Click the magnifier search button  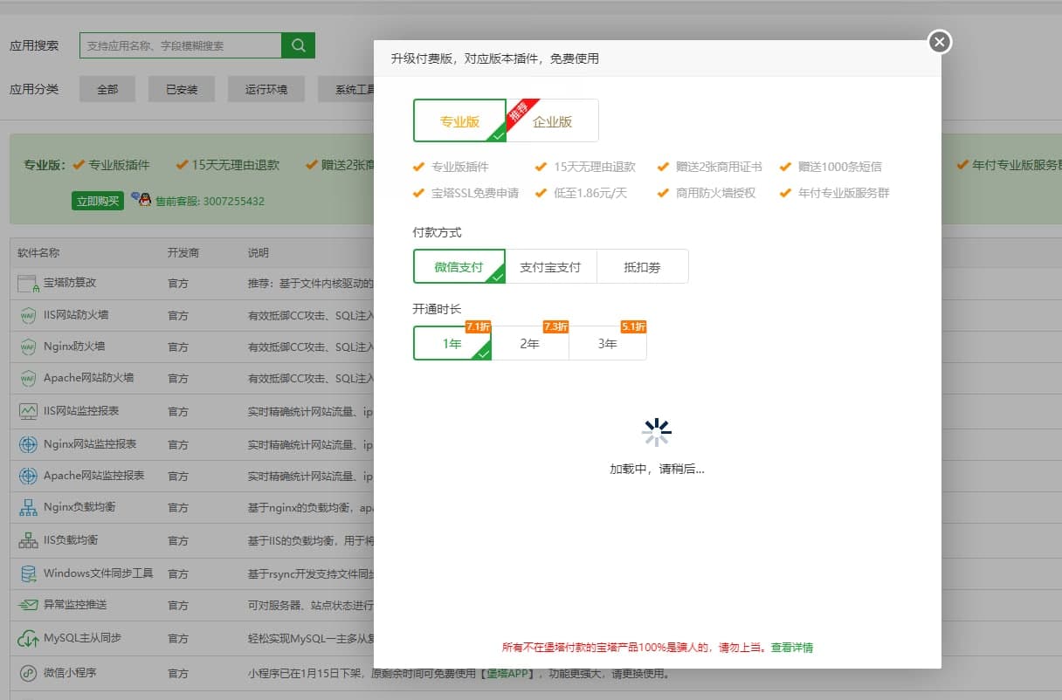click(x=298, y=45)
